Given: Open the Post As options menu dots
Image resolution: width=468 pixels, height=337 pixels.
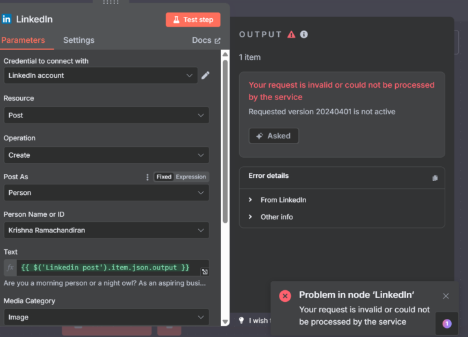Looking at the screenshot, I should [x=147, y=177].
